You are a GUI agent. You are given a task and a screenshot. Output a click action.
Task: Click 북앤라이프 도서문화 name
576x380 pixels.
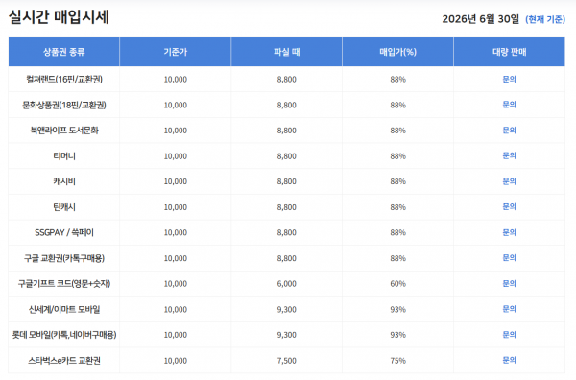64,131
